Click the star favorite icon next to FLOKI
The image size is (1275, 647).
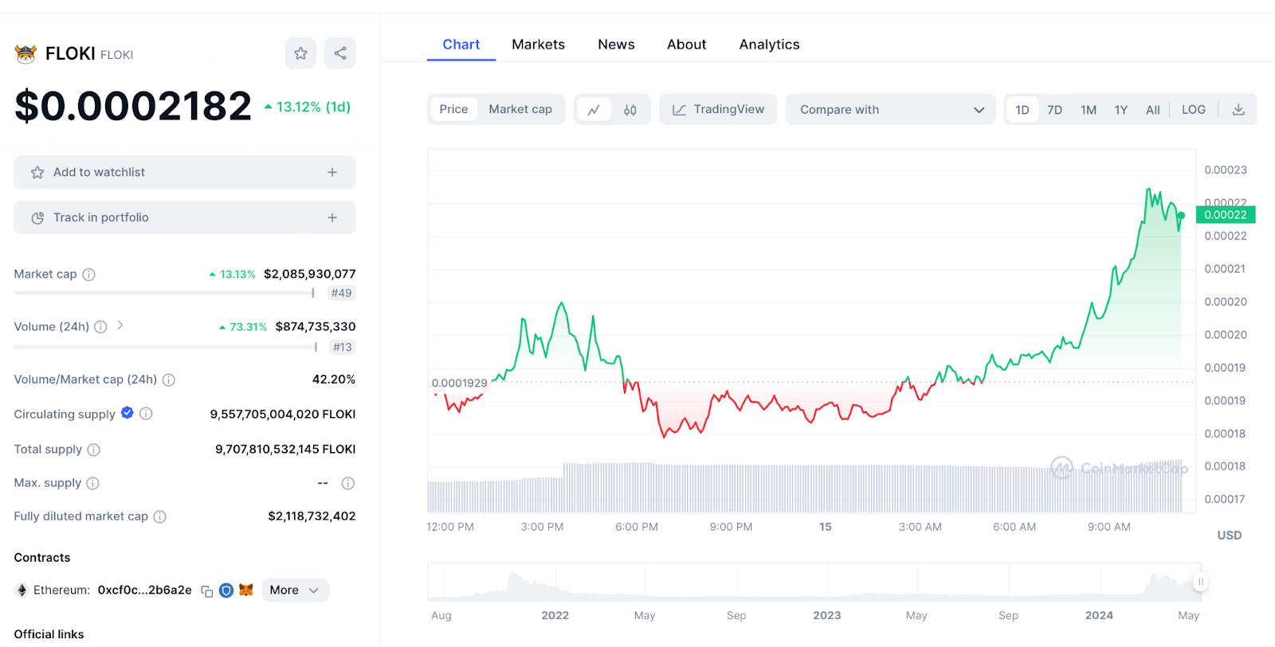[x=300, y=53]
